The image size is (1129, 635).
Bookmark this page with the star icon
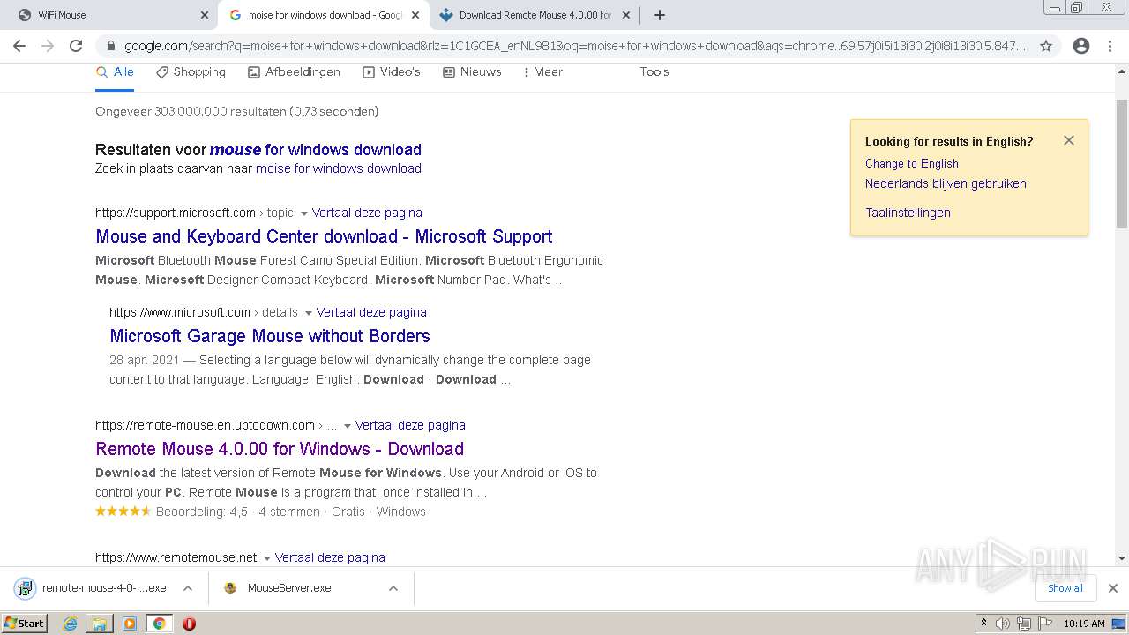point(1046,46)
